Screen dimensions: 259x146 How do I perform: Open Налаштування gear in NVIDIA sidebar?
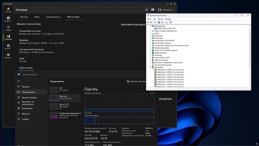[x=8, y=56]
